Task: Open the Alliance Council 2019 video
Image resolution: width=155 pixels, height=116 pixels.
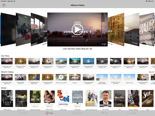Action: [61, 77]
